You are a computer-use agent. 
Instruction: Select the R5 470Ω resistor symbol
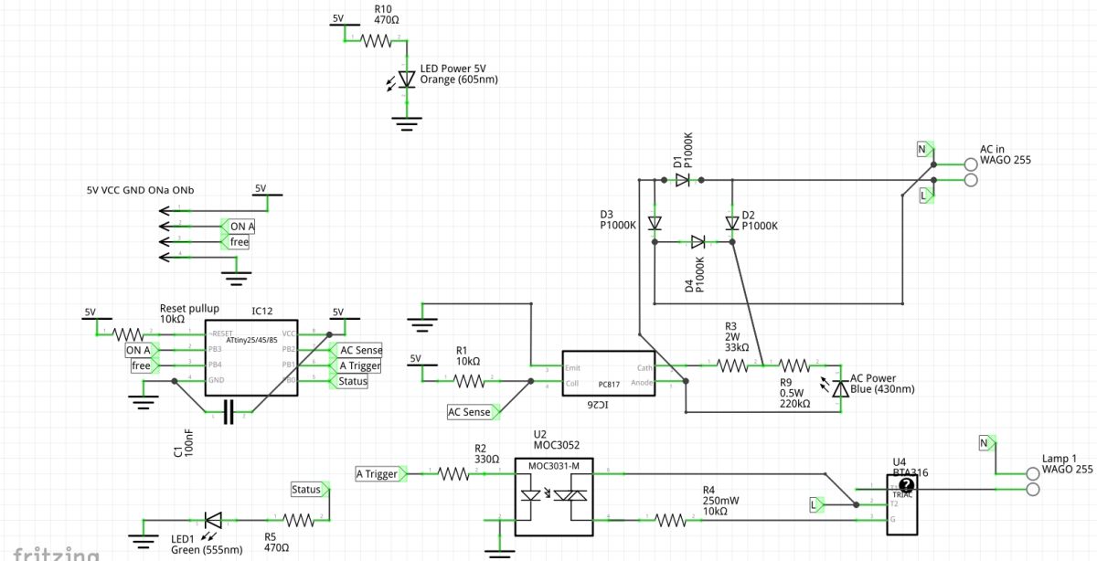[x=299, y=521]
